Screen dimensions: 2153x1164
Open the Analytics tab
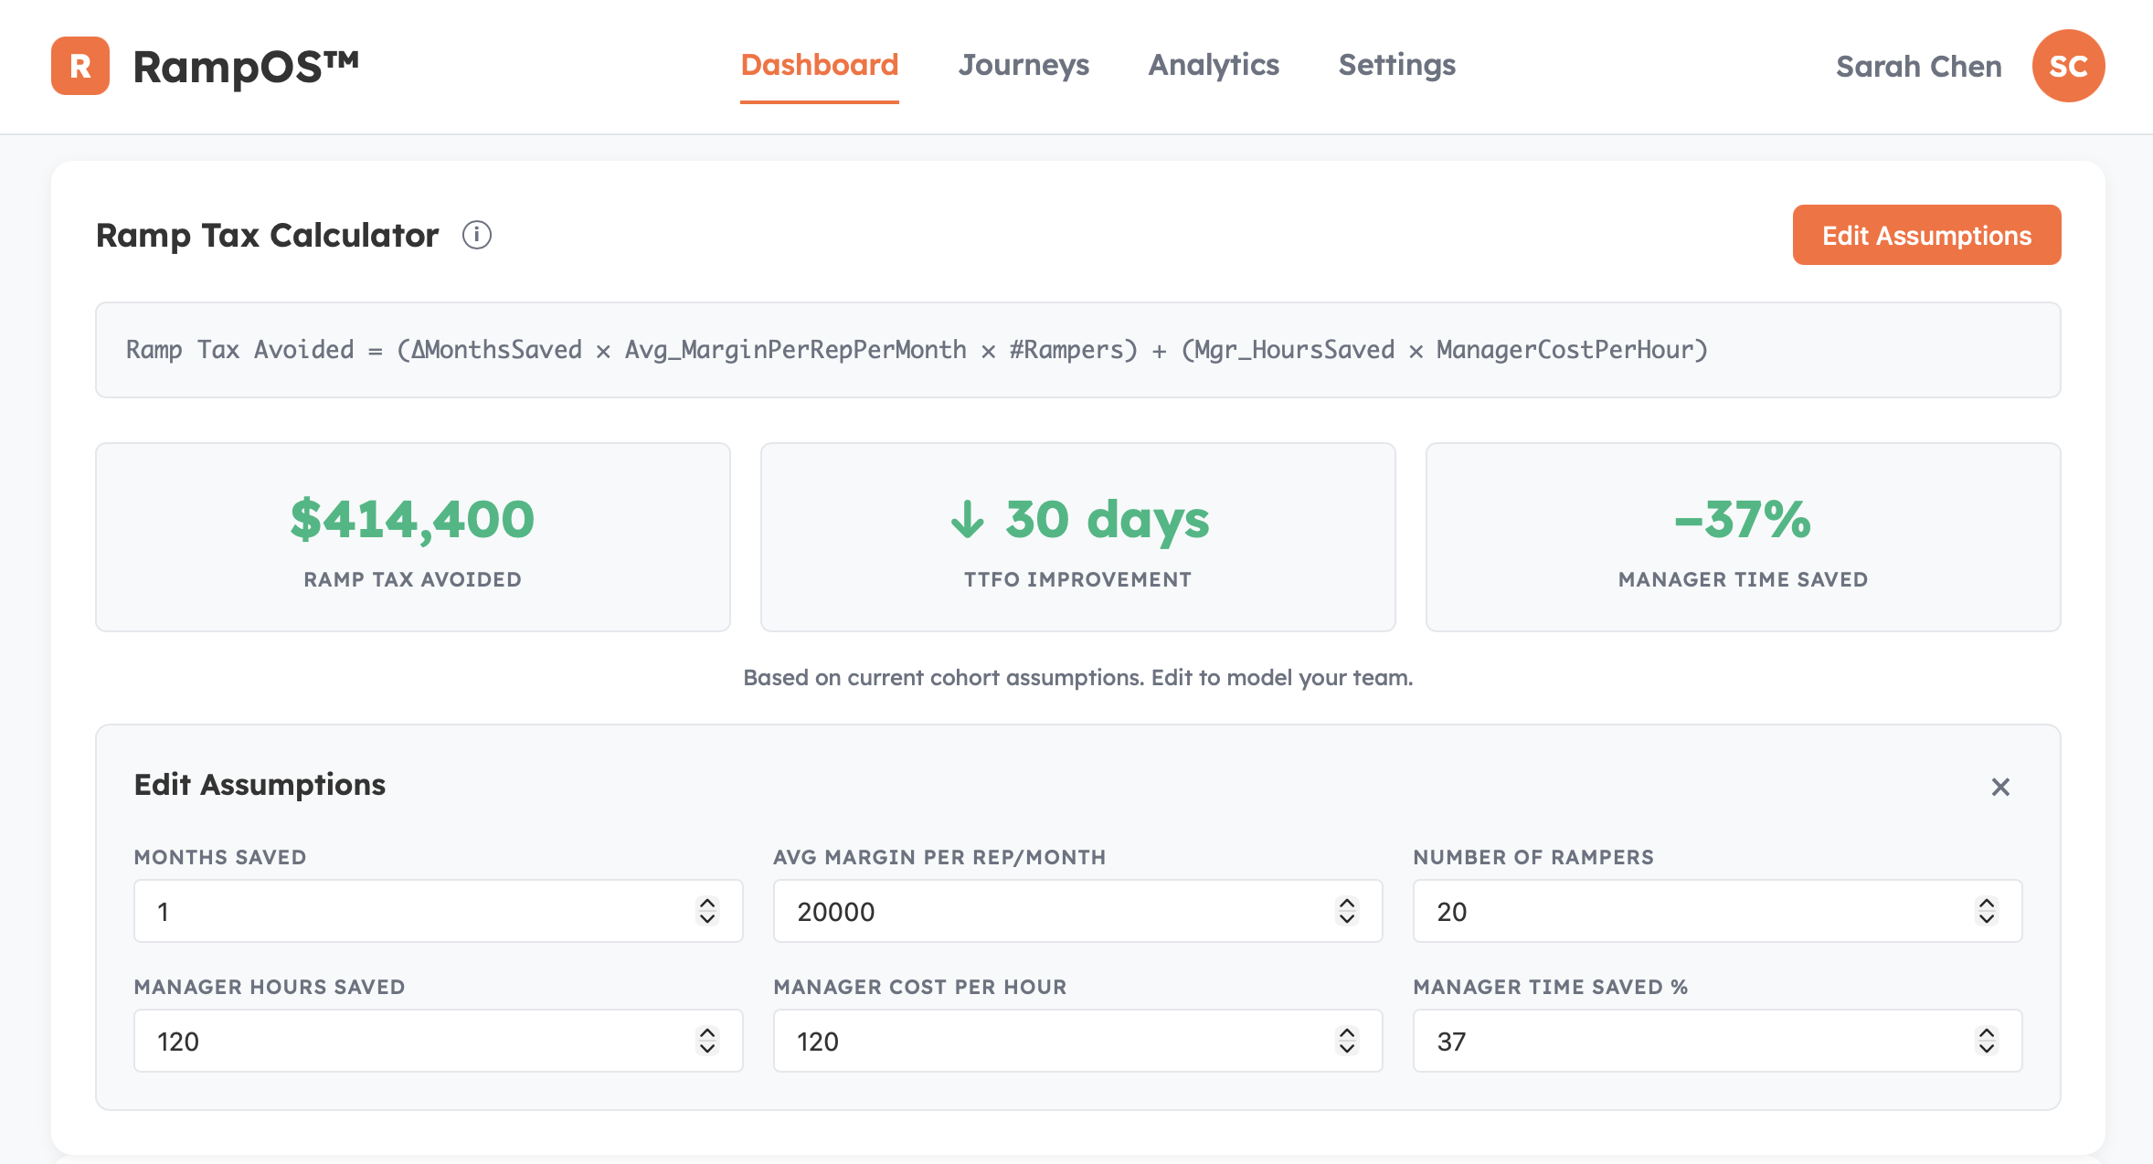[1214, 65]
